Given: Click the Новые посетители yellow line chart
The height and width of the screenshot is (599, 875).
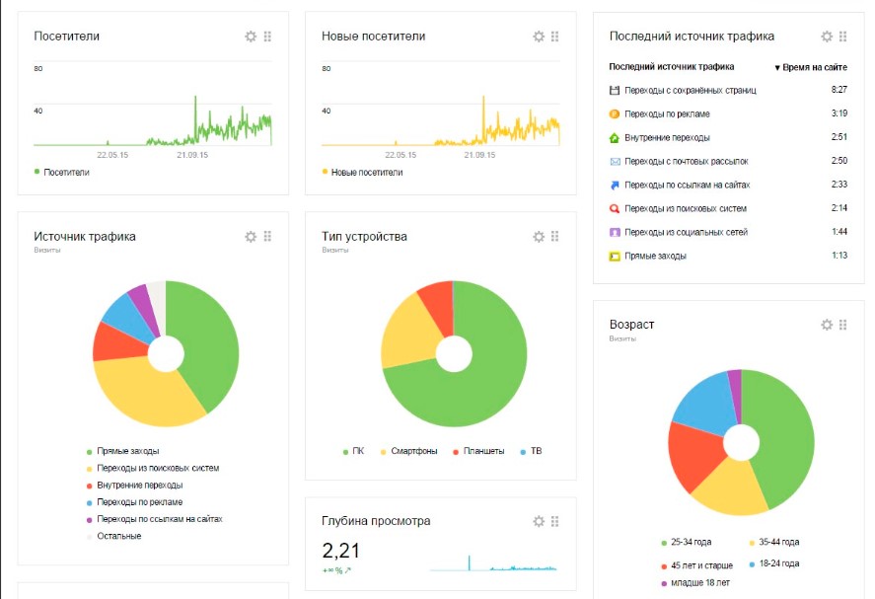Looking at the screenshot, I should [441, 120].
